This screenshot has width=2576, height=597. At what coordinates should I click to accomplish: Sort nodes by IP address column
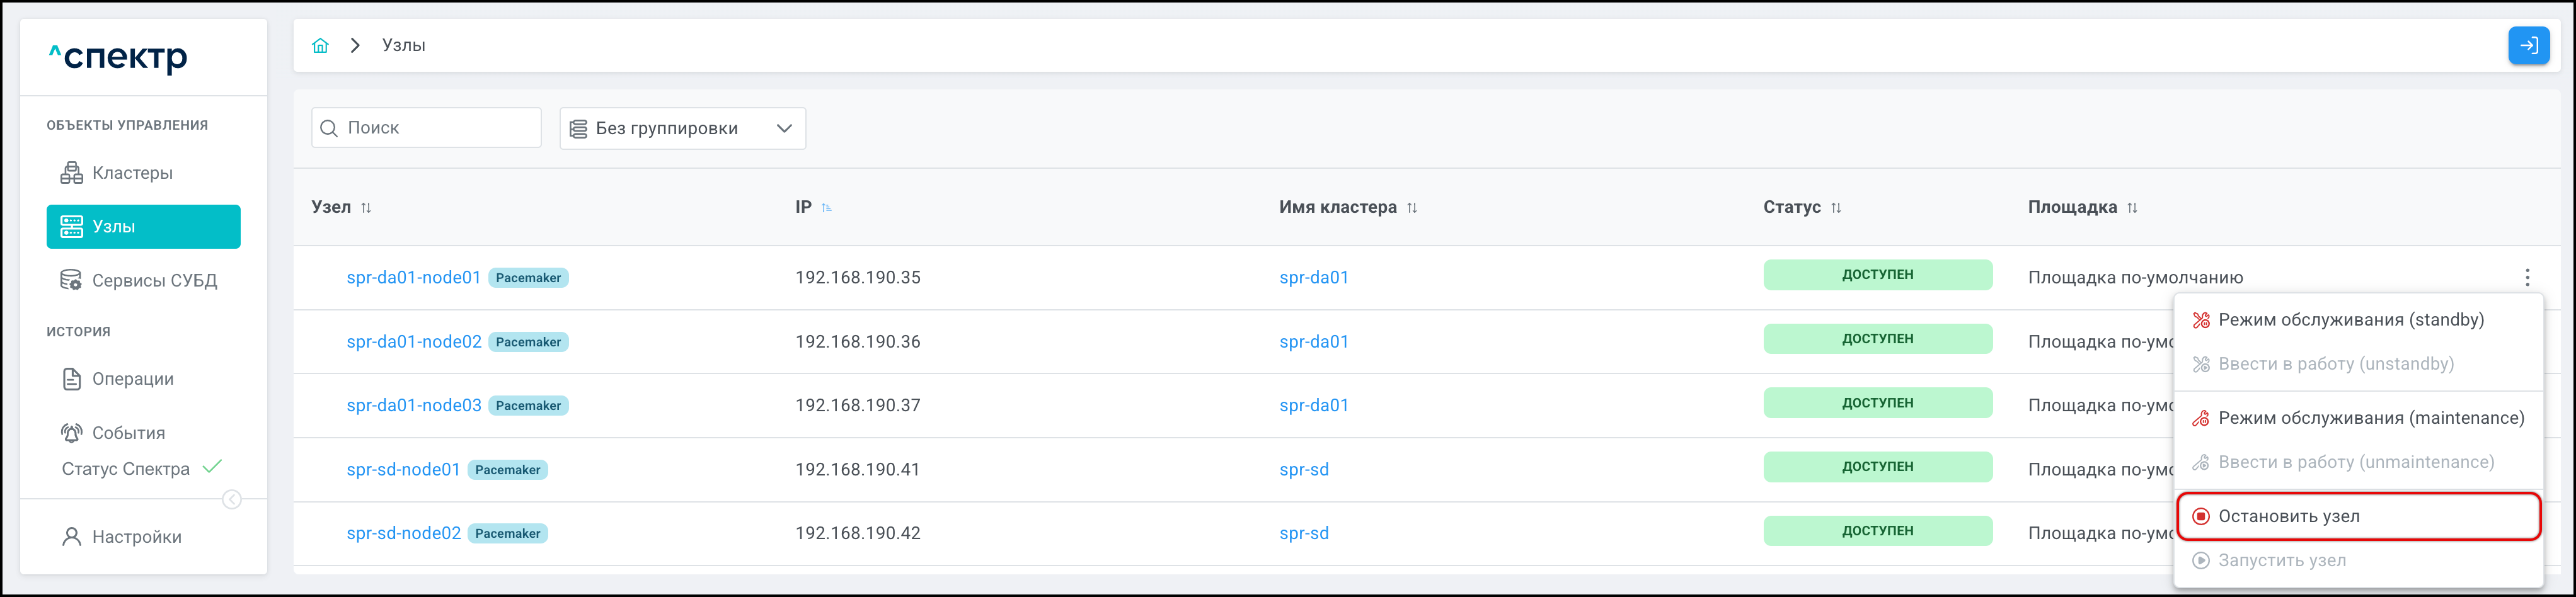[826, 208]
